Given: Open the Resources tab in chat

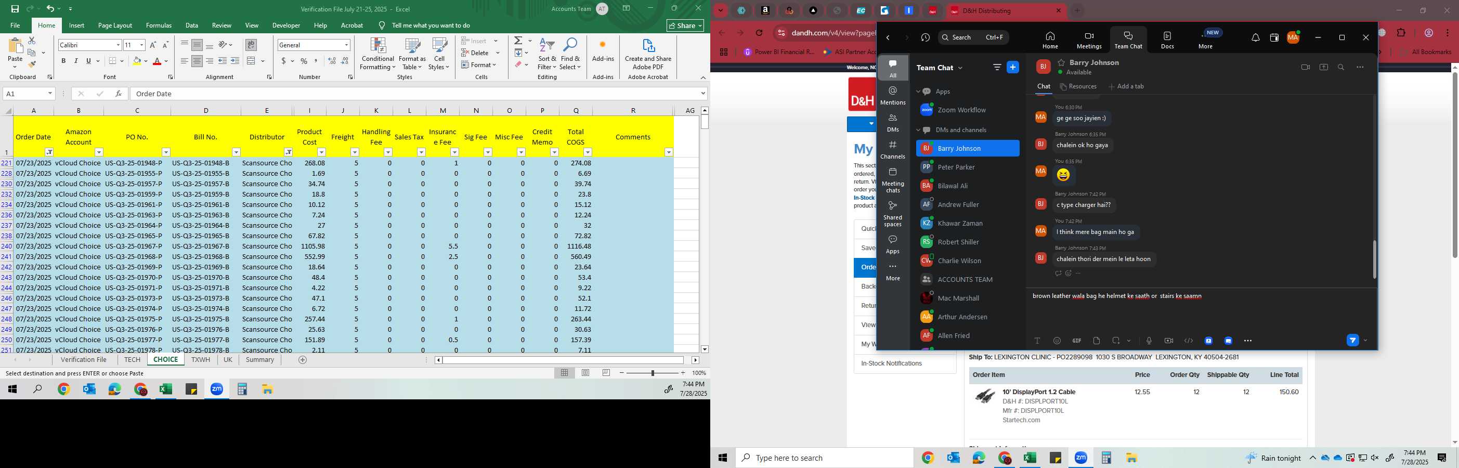Looking at the screenshot, I should (1078, 87).
